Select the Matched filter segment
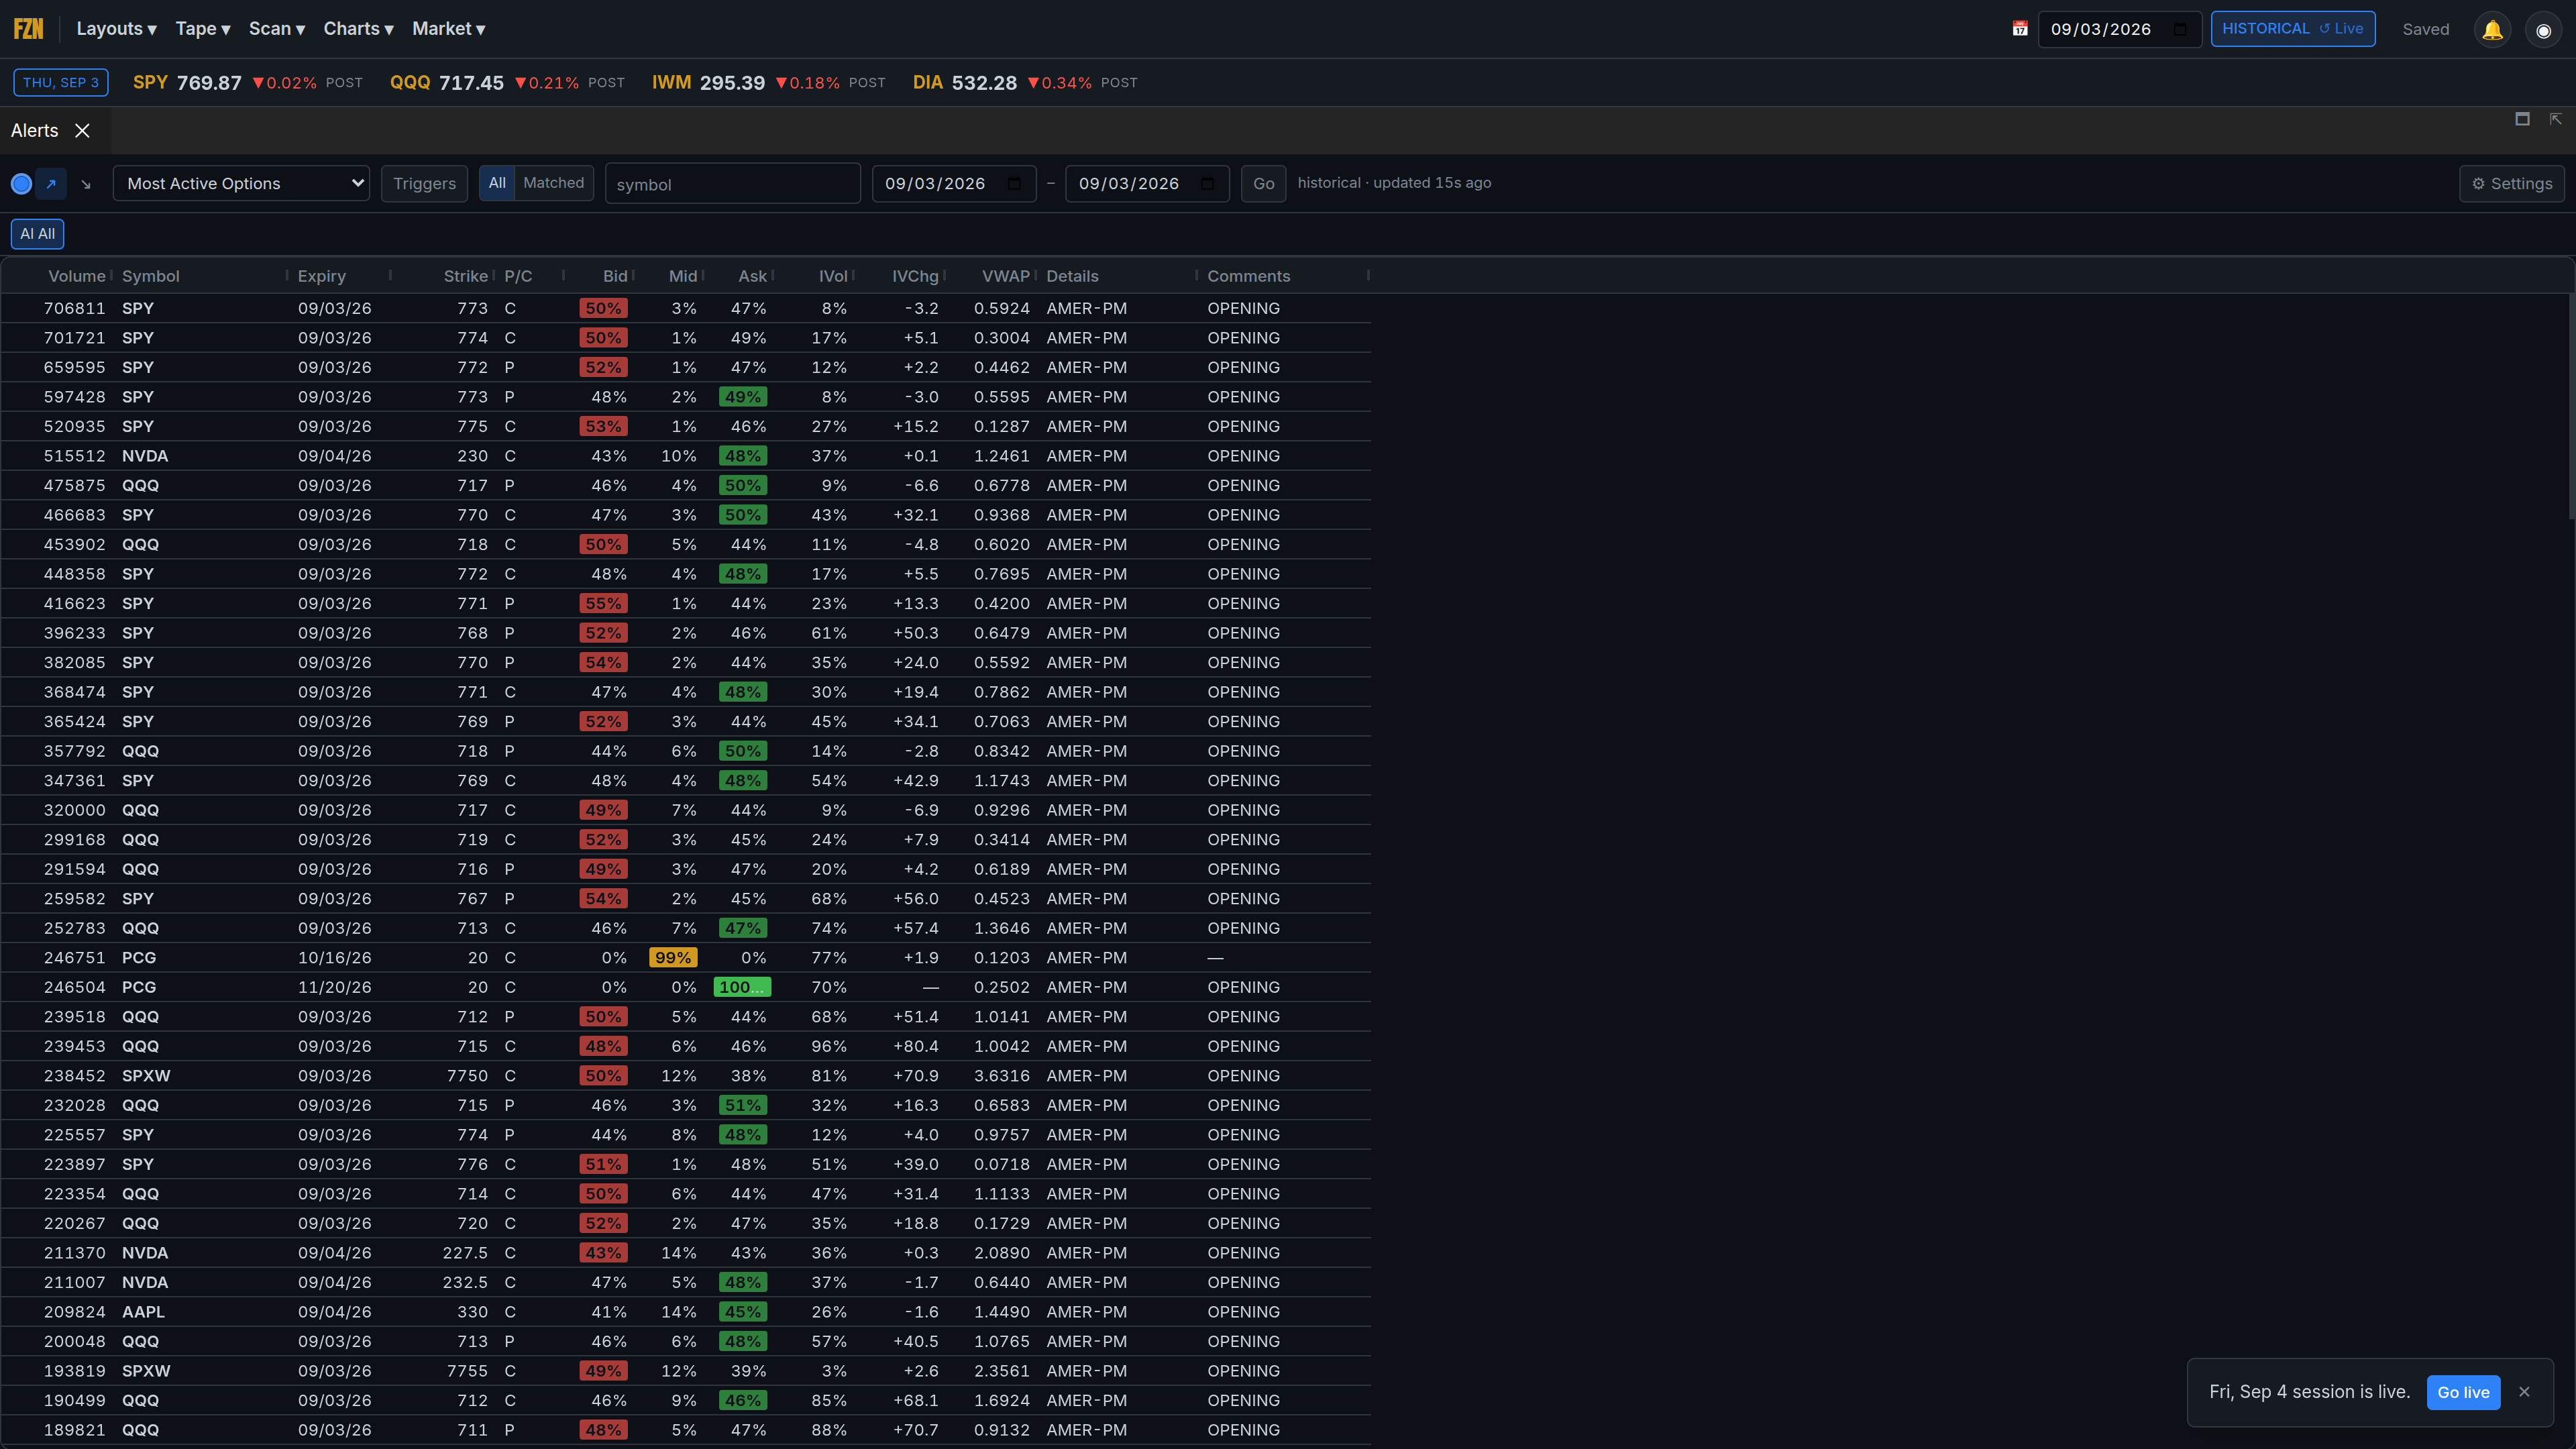The width and height of the screenshot is (2576, 1449). point(554,183)
